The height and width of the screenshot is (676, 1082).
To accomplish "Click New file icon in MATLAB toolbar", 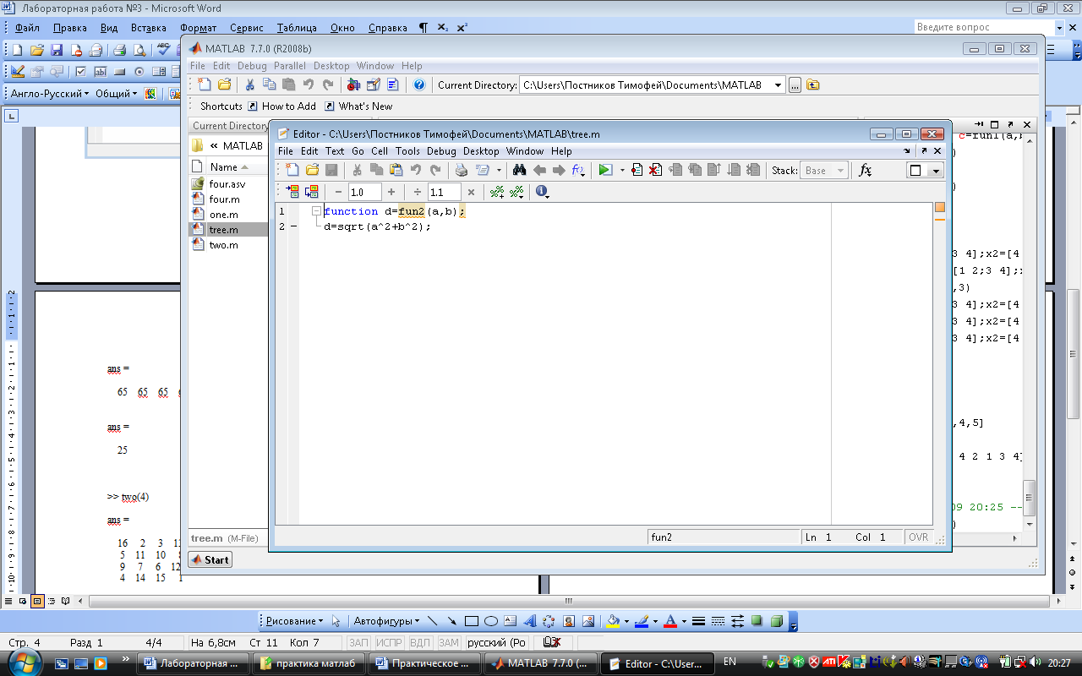I will tap(205, 84).
